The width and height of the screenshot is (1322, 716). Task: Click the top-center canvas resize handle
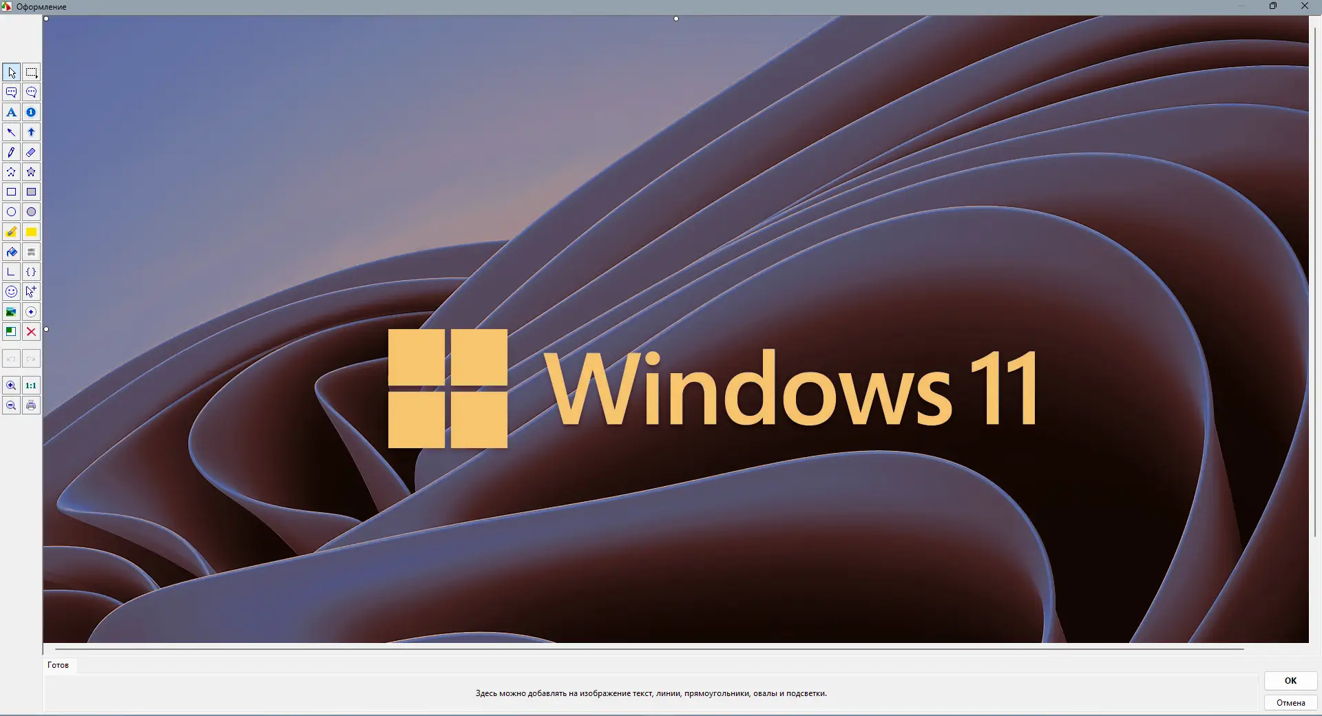pos(676,19)
